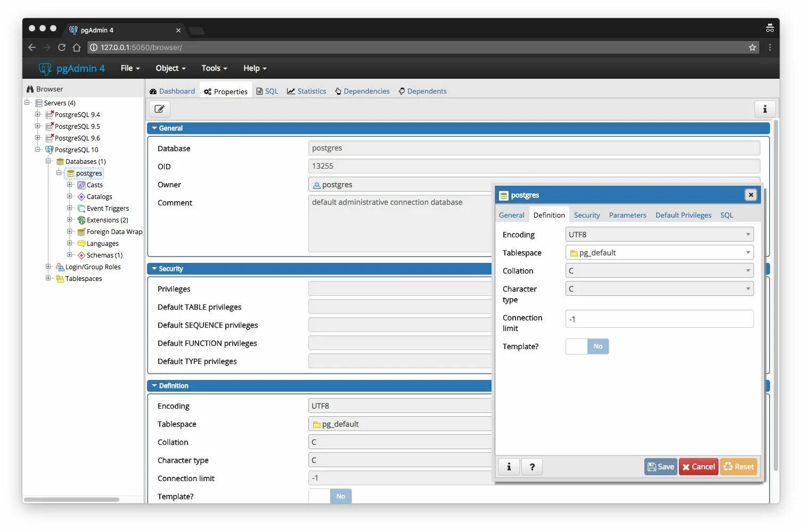The image size is (802, 530).
Task: Open the Security tab in postgres dialog
Action: (x=587, y=215)
